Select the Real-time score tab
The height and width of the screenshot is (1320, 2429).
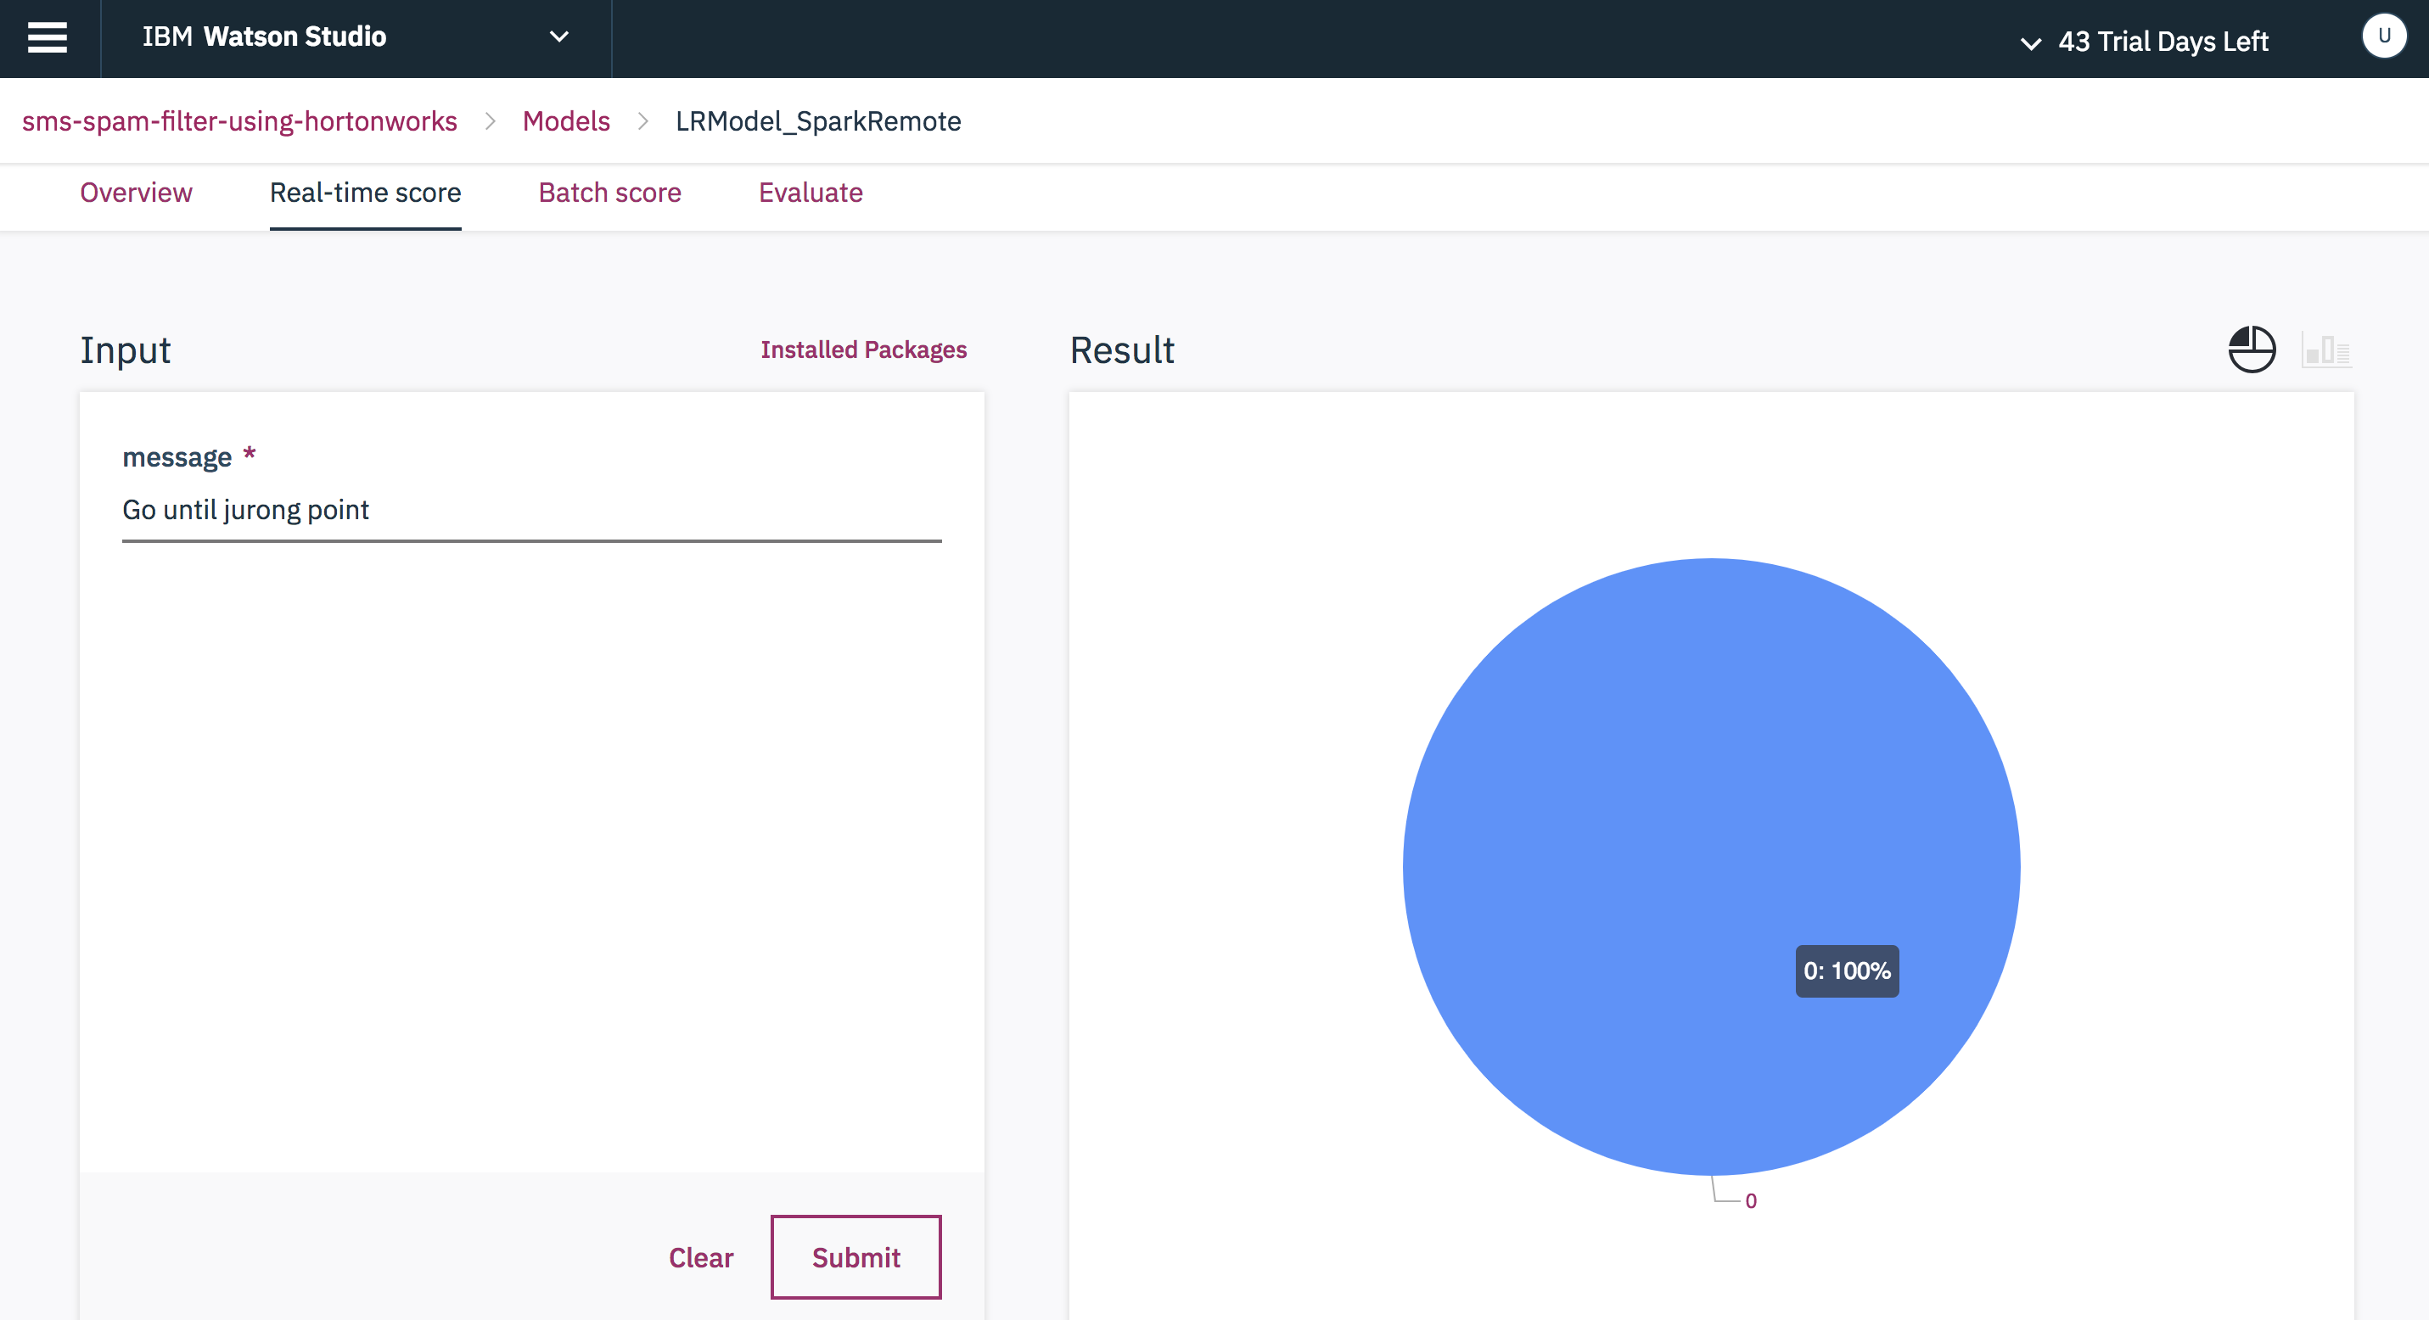tap(365, 193)
